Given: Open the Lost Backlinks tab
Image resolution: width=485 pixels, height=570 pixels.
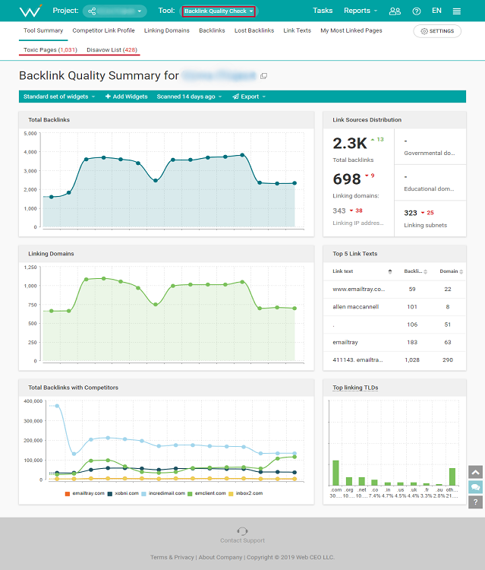Looking at the screenshot, I should pyautogui.click(x=254, y=30).
